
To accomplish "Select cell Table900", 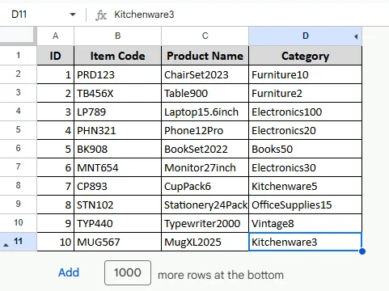I will click(205, 93).
